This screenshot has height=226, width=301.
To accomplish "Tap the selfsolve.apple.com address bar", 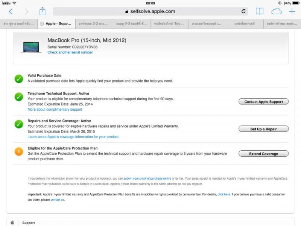I will coord(150,11).
